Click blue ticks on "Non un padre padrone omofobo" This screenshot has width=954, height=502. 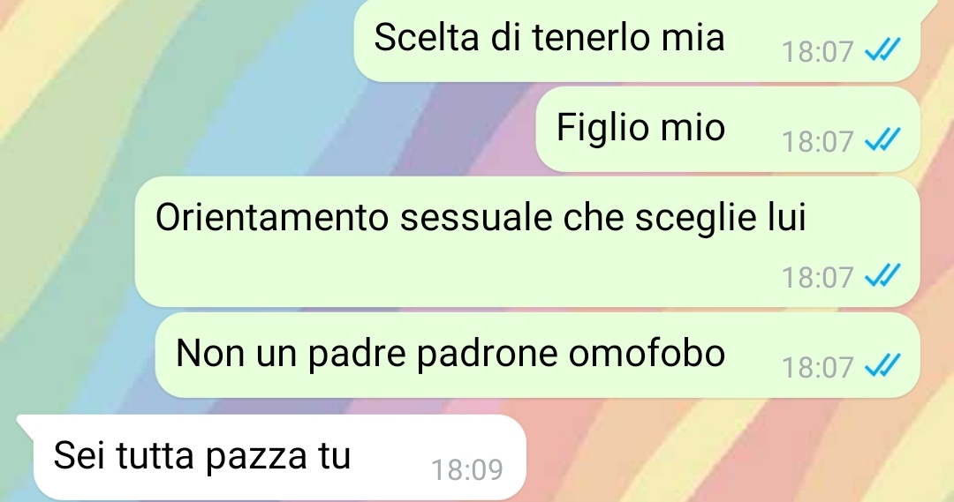pos(882,365)
